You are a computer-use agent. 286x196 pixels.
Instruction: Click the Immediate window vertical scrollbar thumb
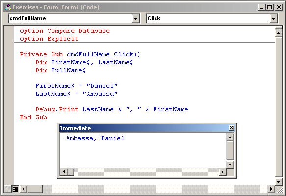coord(230,150)
